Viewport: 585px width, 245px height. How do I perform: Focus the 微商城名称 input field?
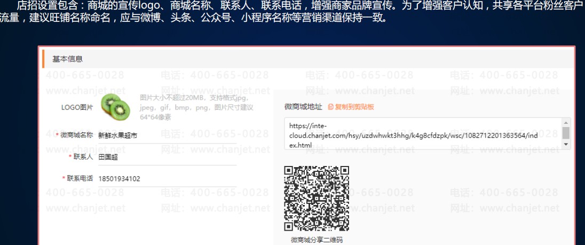(x=167, y=136)
